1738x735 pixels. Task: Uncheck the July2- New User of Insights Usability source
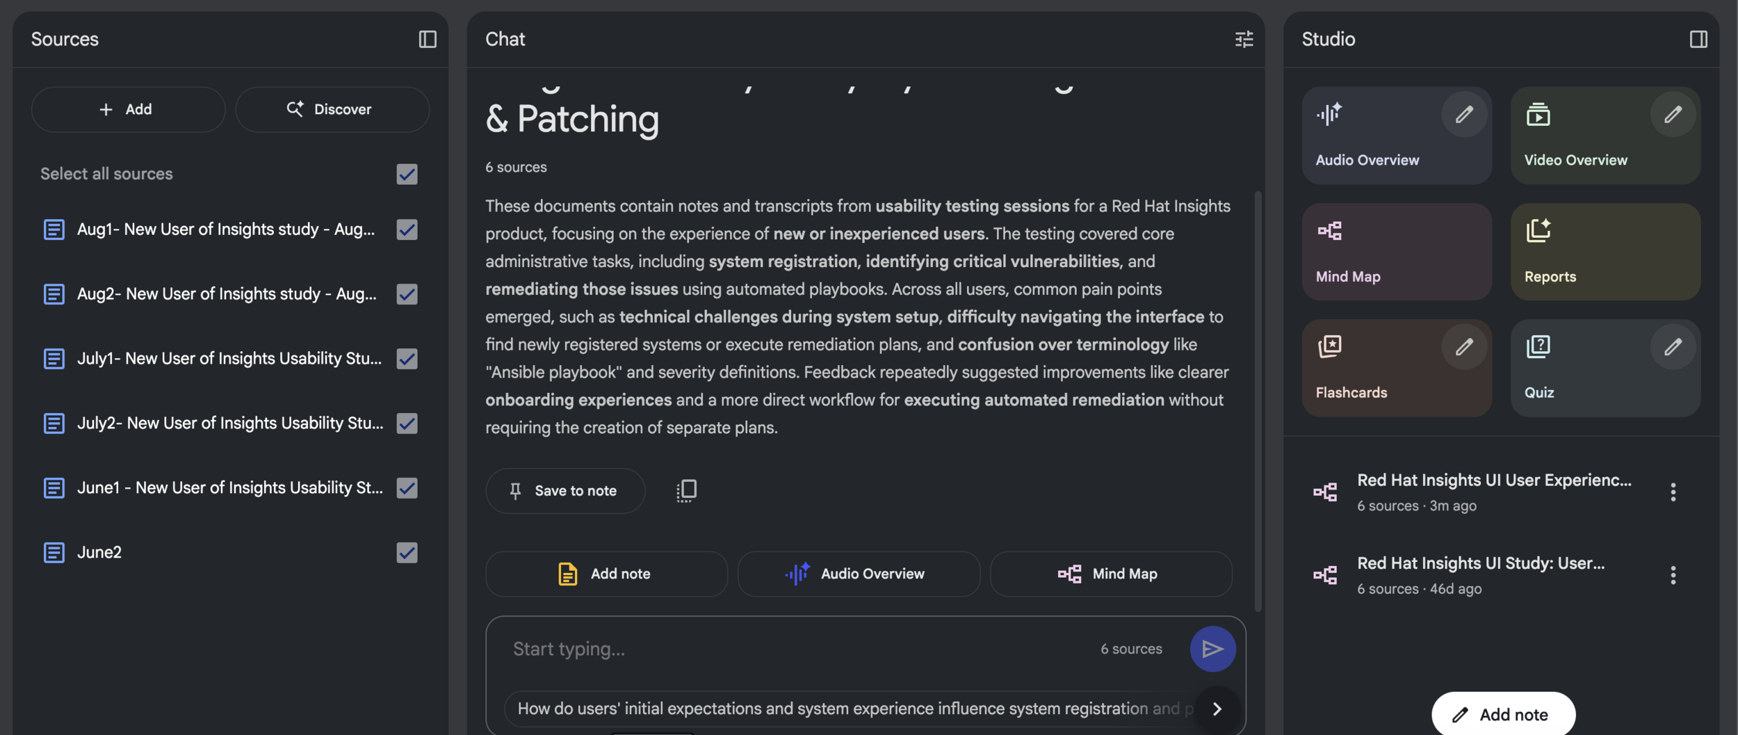pos(407,423)
